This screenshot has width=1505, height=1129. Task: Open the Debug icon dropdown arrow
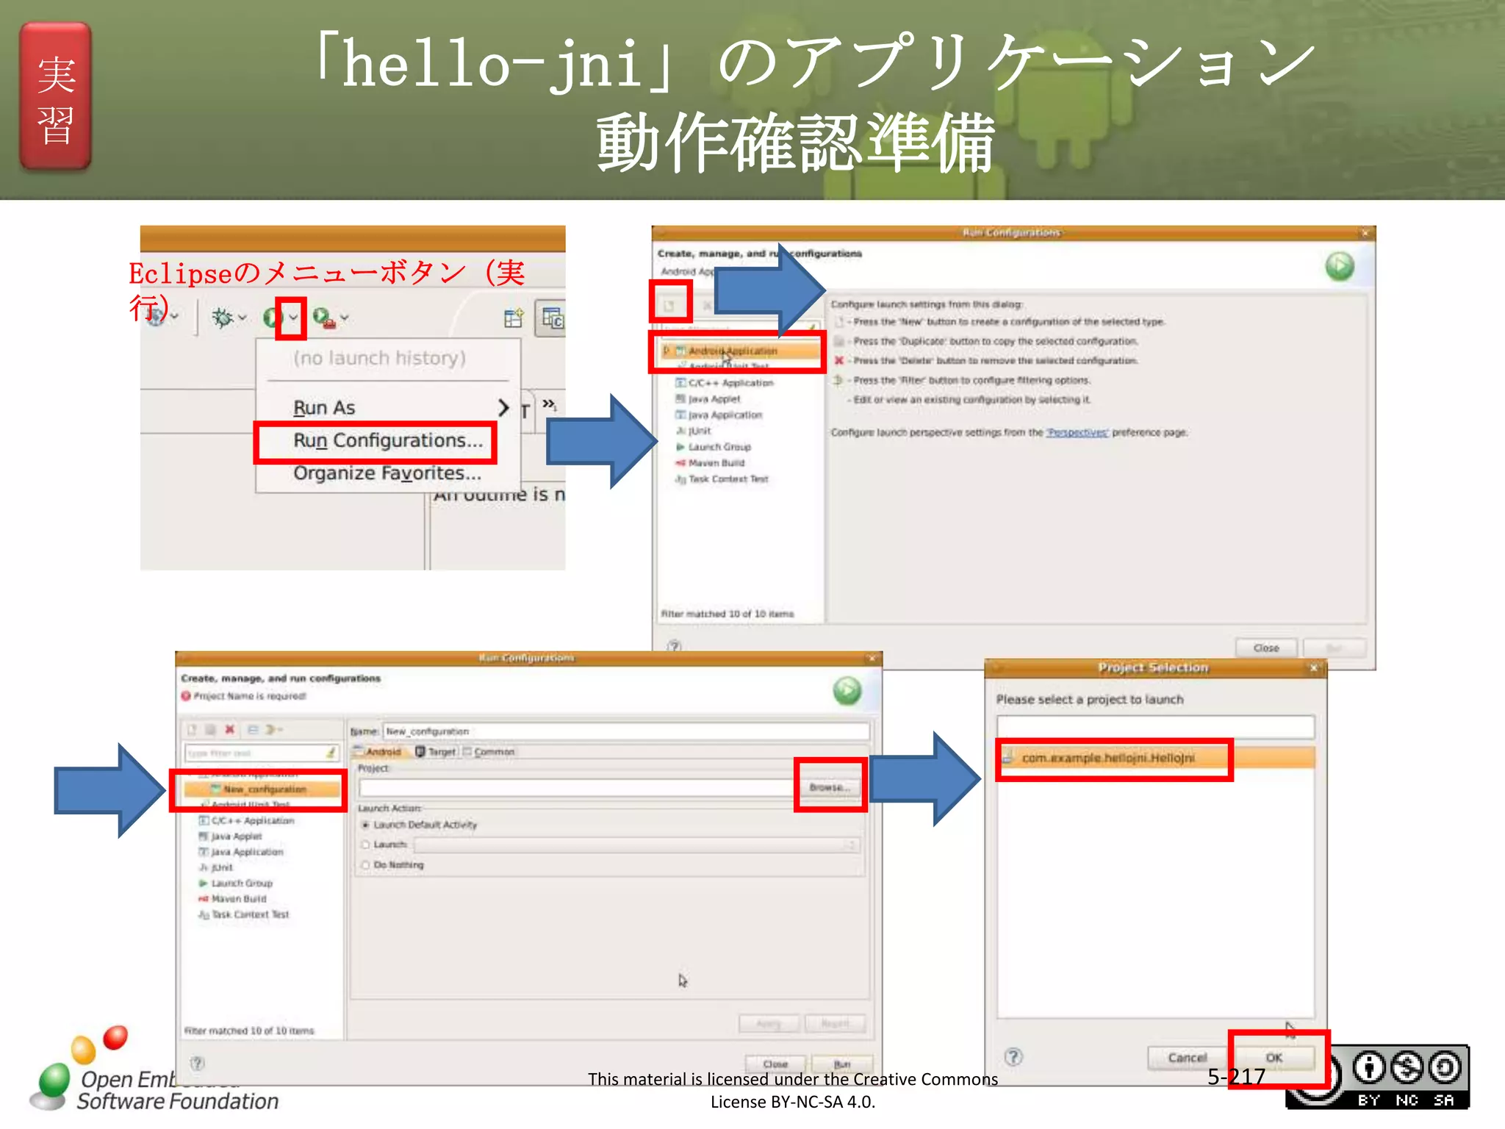[x=243, y=318]
